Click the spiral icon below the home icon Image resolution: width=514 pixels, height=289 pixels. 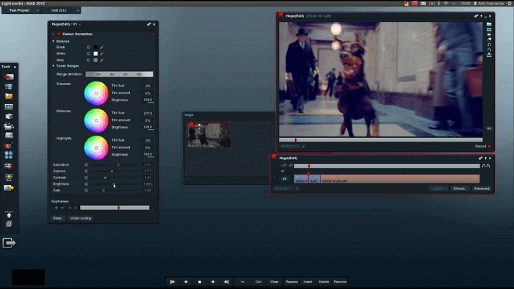pyautogui.click(x=9, y=224)
